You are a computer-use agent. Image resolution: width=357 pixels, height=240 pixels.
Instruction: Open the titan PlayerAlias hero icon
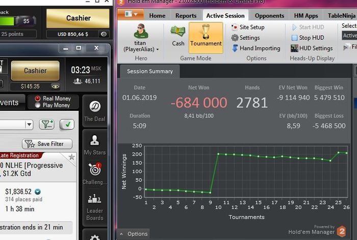pyautogui.click(x=141, y=31)
